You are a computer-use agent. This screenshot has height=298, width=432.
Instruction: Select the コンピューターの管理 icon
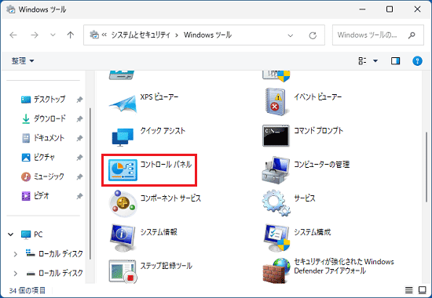(276, 170)
